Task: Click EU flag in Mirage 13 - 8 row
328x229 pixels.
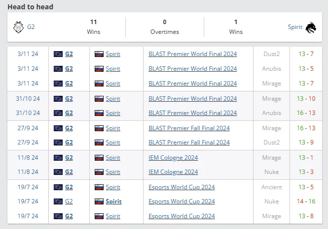Action: [58, 216]
